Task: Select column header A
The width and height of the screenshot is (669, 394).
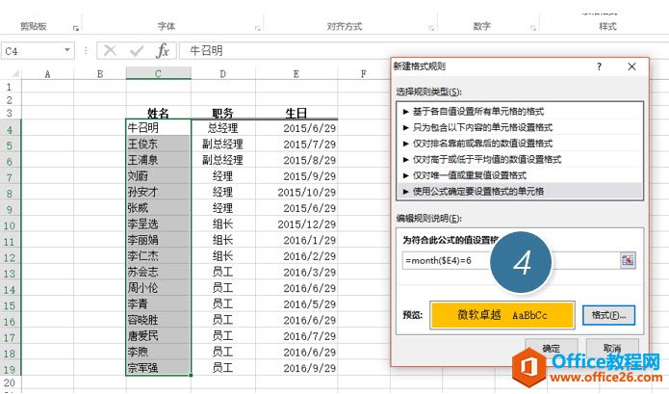Action: pos(47,74)
